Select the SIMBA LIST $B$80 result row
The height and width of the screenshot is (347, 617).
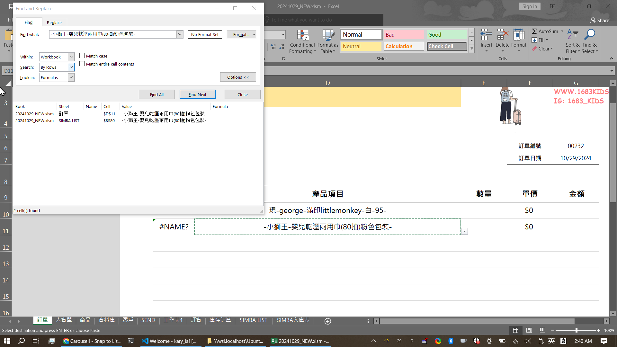109,121
